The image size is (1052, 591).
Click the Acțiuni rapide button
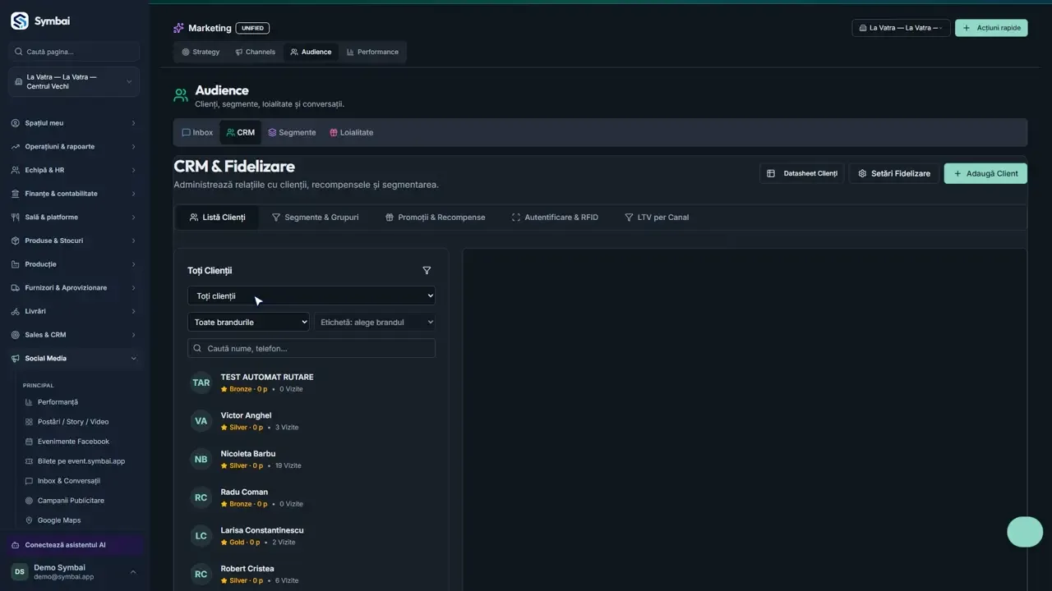991,28
